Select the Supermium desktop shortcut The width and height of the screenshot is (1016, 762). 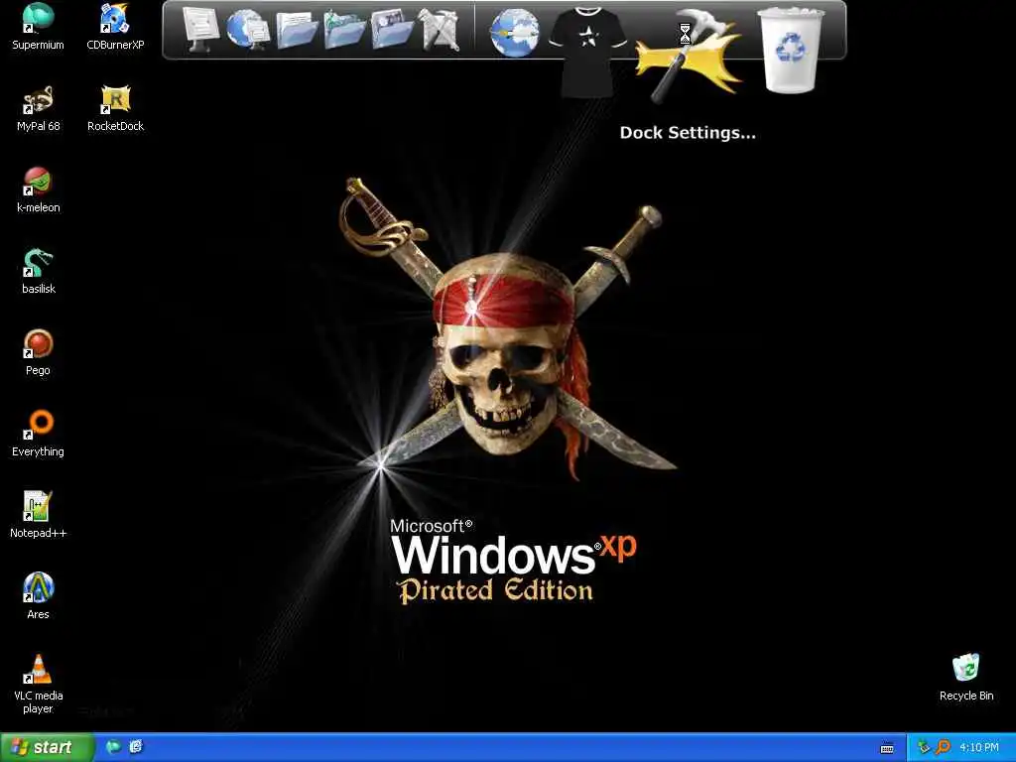(x=39, y=27)
